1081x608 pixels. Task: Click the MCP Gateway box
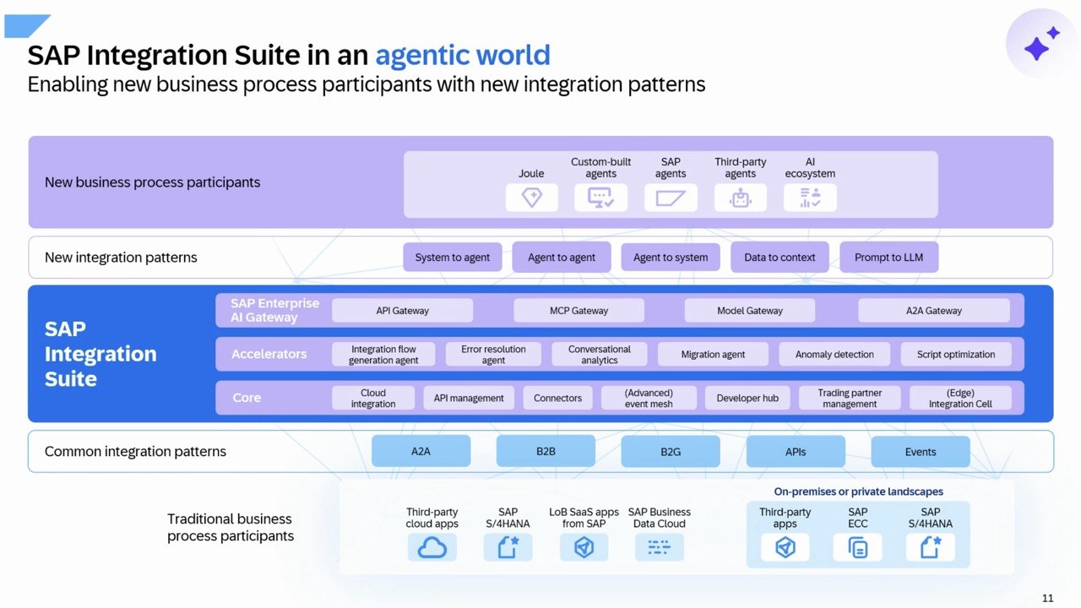point(579,311)
